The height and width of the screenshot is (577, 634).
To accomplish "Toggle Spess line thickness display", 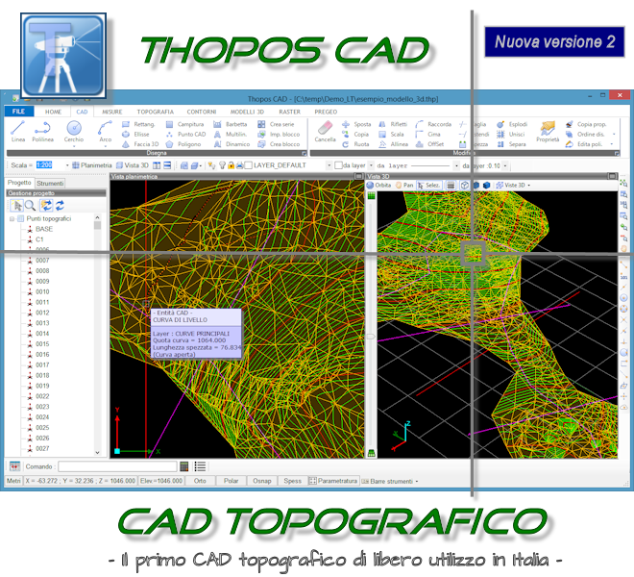I will 292,481.
